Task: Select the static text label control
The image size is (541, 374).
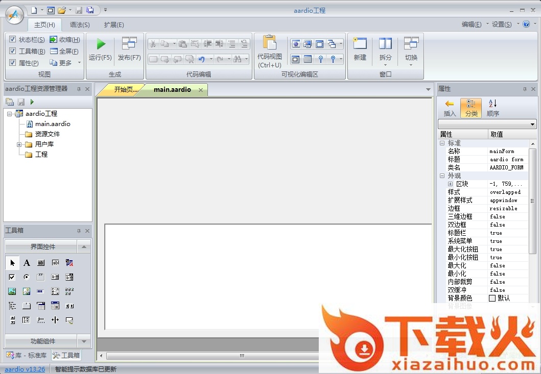Action: [27, 263]
